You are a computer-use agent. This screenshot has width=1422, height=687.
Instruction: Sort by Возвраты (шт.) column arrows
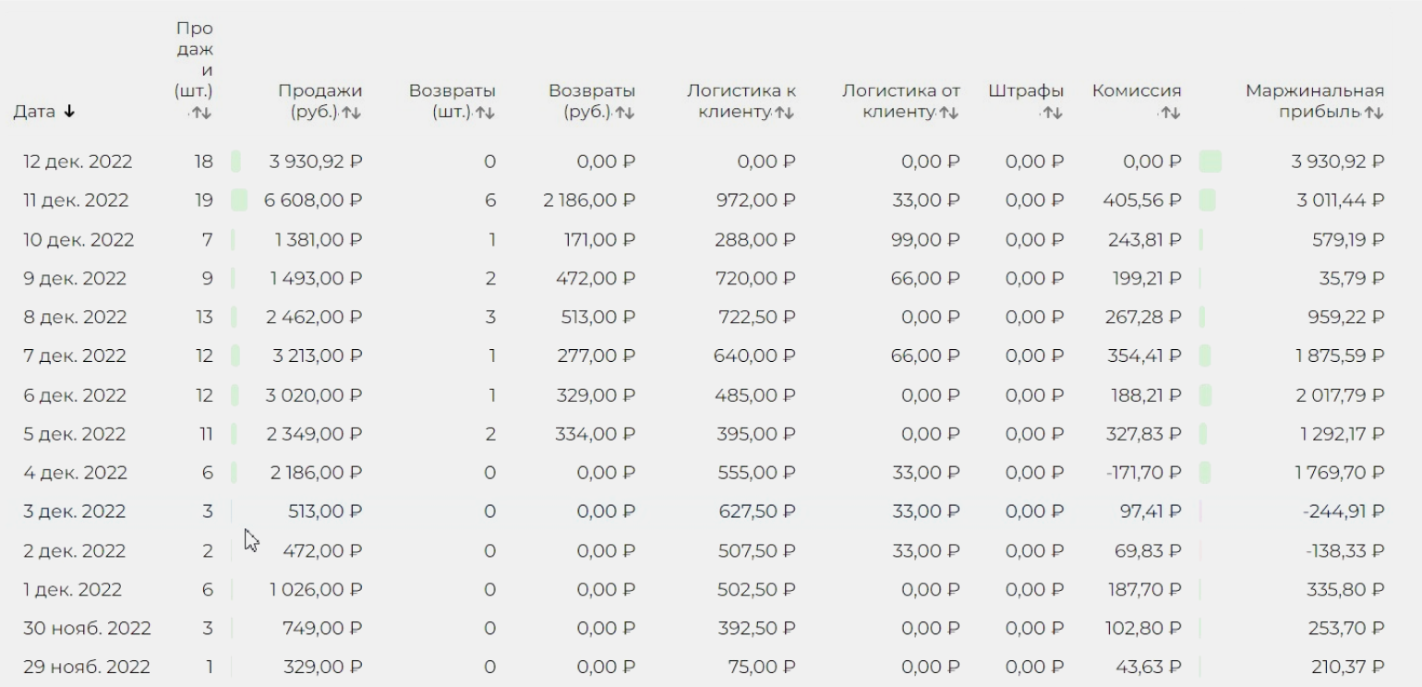click(x=486, y=113)
